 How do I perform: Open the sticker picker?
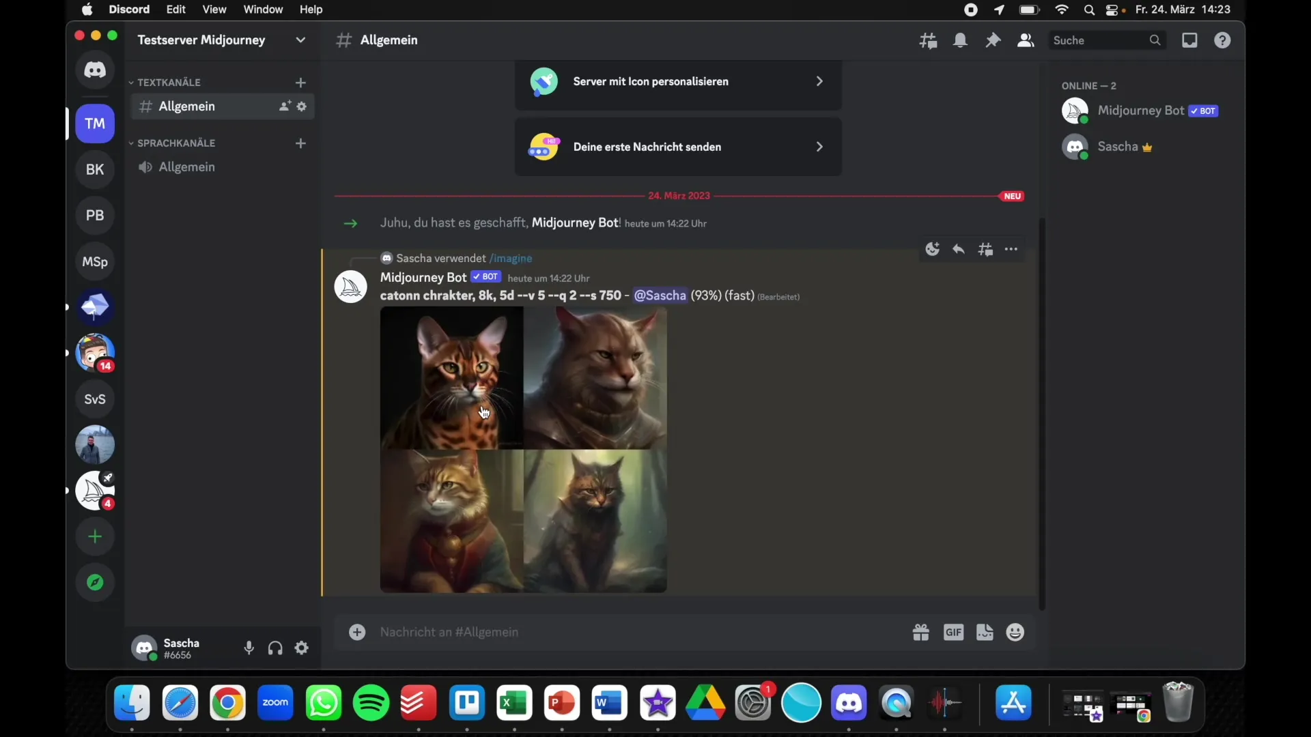click(x=985, y=633)
